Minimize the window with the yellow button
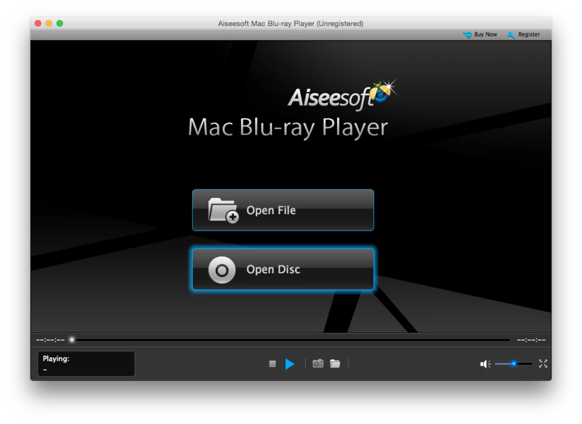This screenshot has height=424, width=582. pos(49,23)
